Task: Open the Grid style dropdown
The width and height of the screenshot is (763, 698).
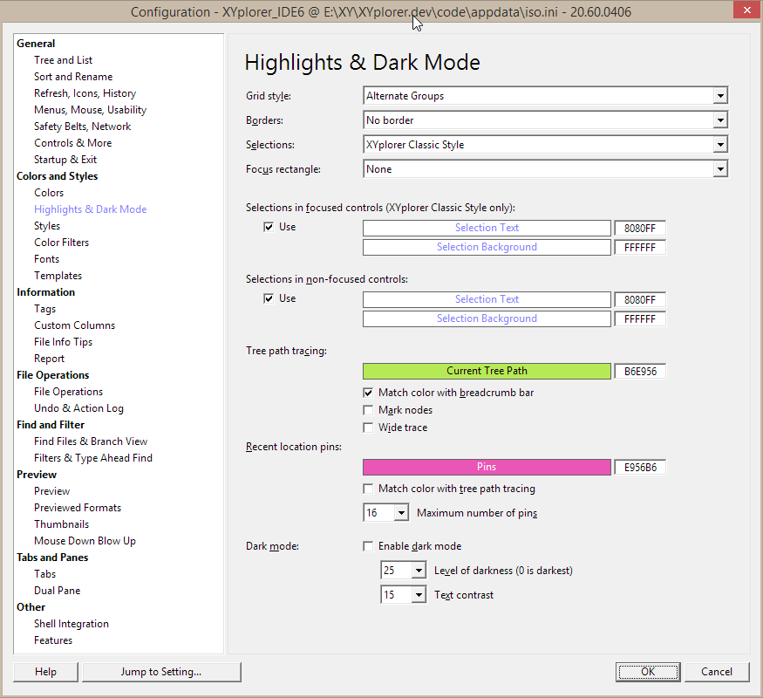Action: (x=719, y=96)
